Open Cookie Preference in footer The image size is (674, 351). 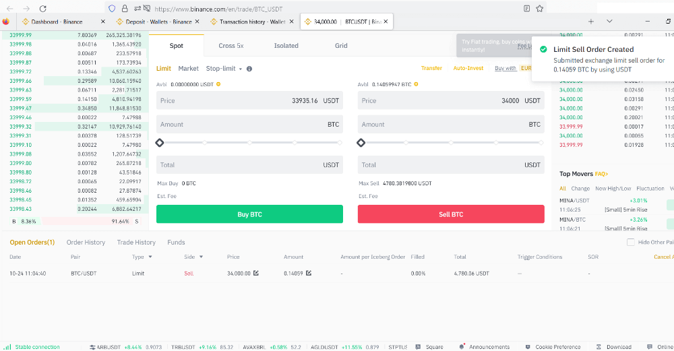click(x=553, y=347)
